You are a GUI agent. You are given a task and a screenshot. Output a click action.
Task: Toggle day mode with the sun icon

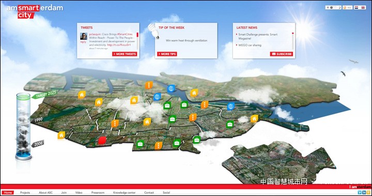[328, 8]
